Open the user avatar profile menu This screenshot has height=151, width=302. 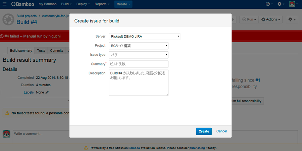point(293,4)
